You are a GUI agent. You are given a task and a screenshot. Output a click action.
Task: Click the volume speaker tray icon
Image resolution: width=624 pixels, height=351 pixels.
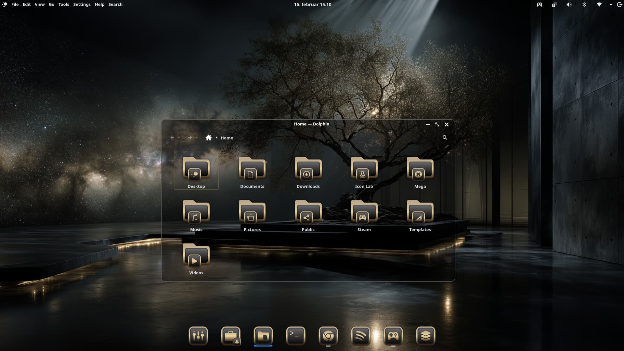(569, 5)
